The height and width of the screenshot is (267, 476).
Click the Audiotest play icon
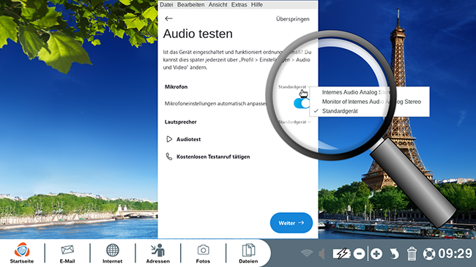pyautogui.click(x=169, y=139)
